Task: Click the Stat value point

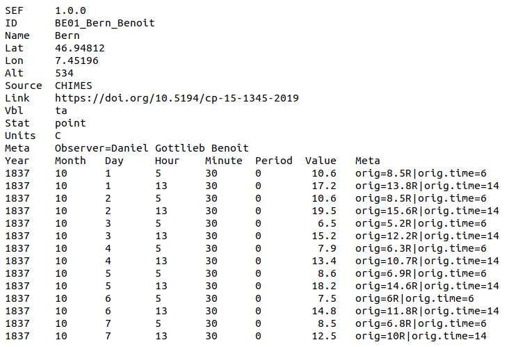Action: point(70,123)
